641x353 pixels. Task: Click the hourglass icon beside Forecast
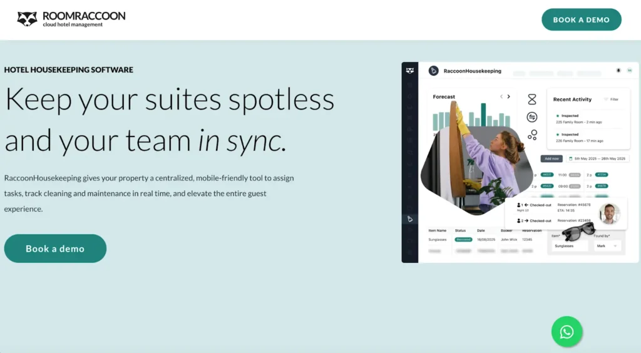[532, 100]
